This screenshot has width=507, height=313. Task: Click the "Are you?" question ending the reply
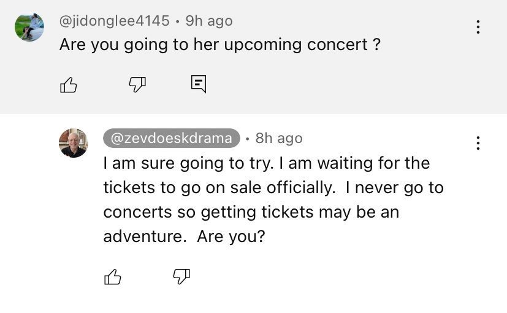click(x=231, y=237)
